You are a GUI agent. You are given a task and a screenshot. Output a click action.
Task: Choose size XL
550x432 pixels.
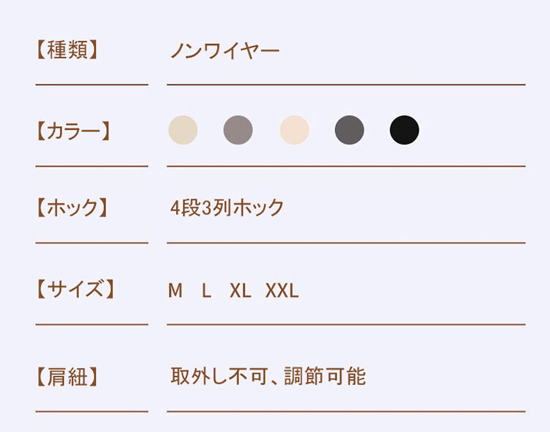pyautogui.click(x=241, y=290)
